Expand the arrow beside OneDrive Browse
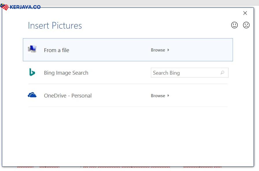 [168, 96]
